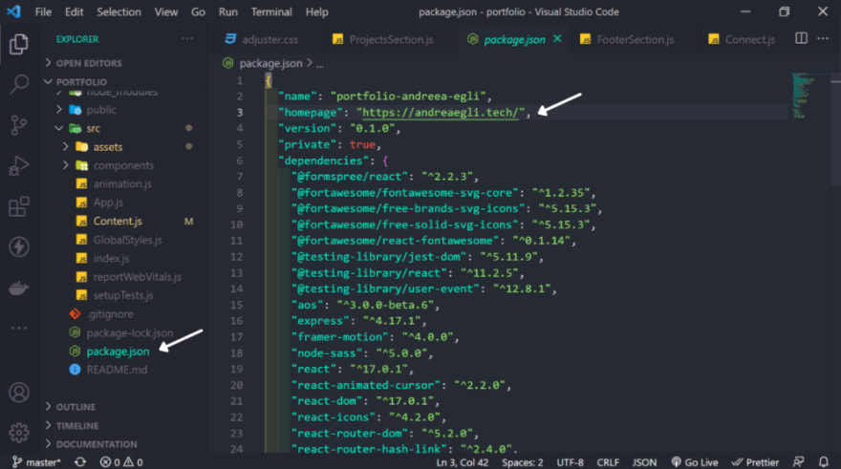
Task: Show additional views via activity bar ellipsis
Action: [19, 328]
